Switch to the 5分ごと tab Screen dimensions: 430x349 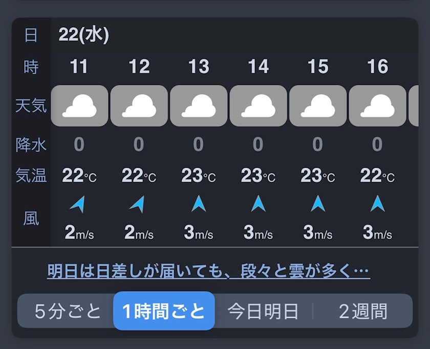[x=68, y=311]
